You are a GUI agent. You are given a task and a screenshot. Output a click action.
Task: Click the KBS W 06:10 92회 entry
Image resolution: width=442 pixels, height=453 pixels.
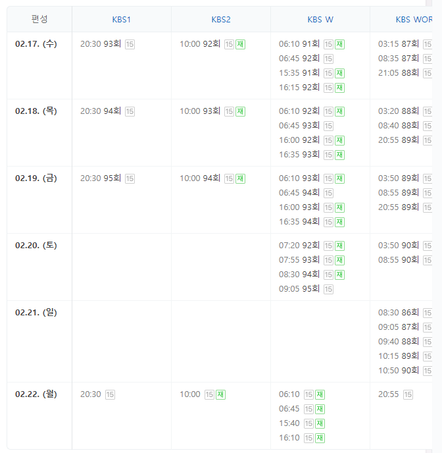[299, 111]
